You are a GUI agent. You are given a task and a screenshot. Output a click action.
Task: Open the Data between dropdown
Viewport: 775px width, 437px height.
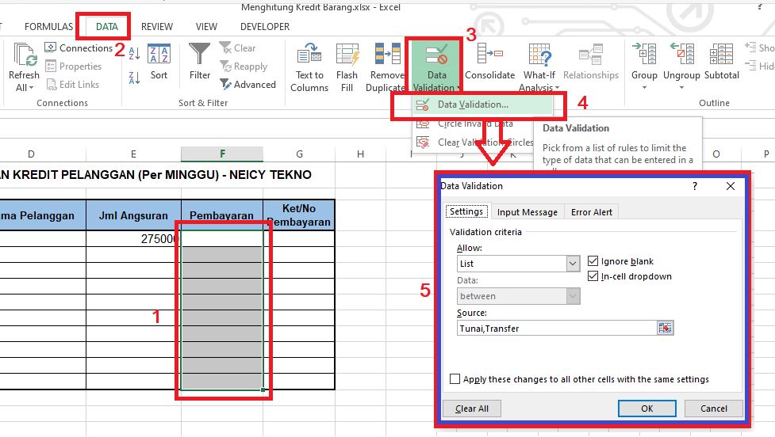(x=573, y=296)
